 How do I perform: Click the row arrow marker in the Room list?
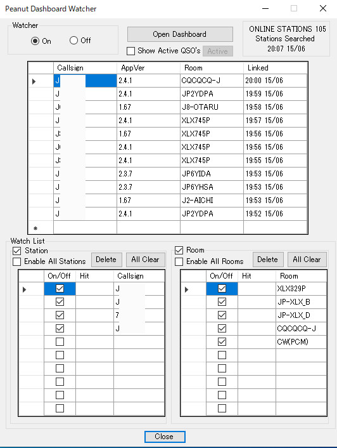coord(186,289)
